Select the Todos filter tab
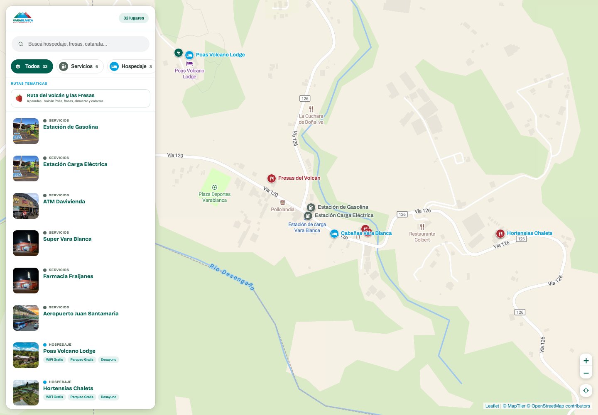 tap(32, 66)
